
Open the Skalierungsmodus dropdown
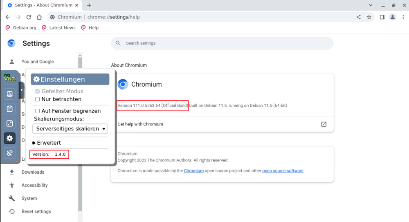coord(70,129)
